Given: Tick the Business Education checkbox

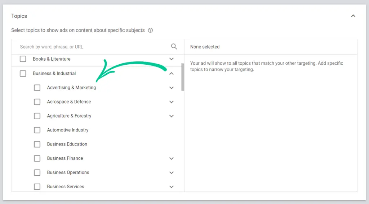Looking at the screenshot, I should (37, 144).
